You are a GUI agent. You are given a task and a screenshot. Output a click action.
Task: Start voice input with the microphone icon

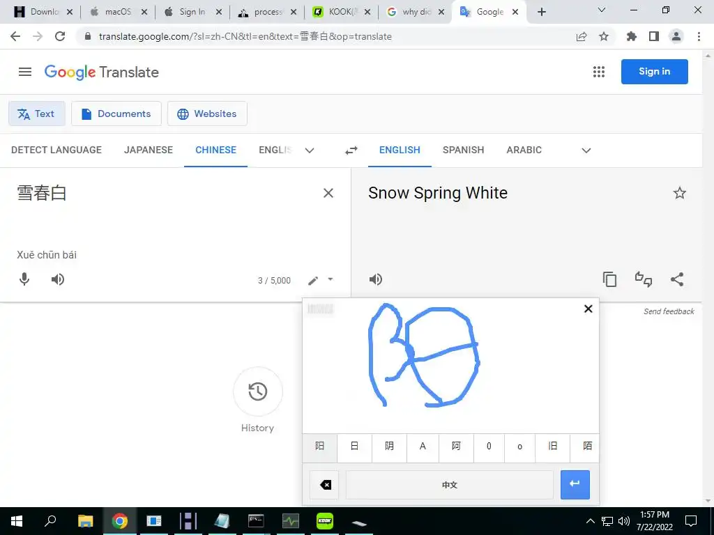[24, 279]
